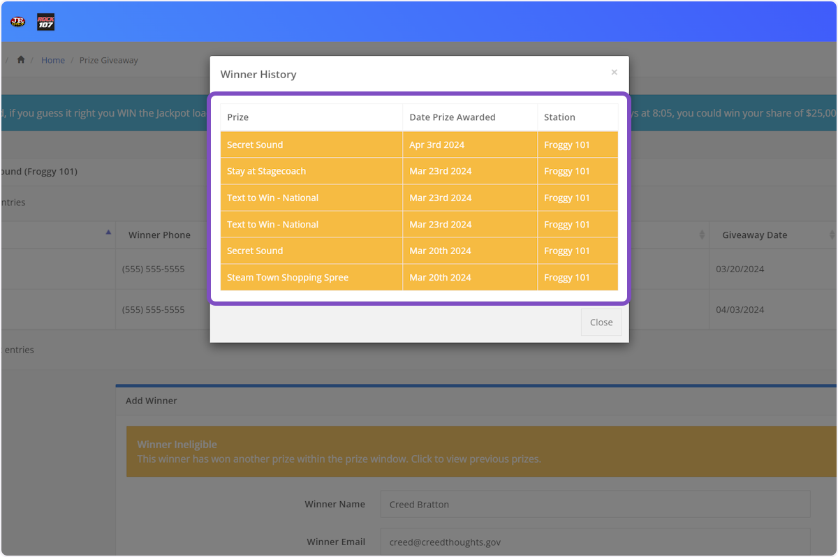The height and width of the screenshot is (557, 838).
Task: Select the Prize Giveaway breadcrumb item
Action: (108, 60)
